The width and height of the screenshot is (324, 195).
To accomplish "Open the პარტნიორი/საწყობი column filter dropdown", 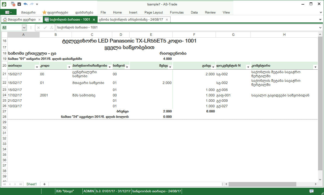I will point(110,67).
